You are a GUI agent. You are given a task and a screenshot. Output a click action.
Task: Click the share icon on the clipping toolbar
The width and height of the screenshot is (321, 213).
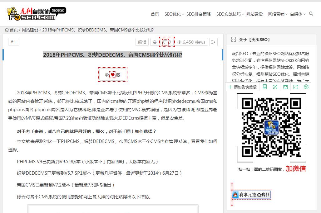(x=296, y=87)
